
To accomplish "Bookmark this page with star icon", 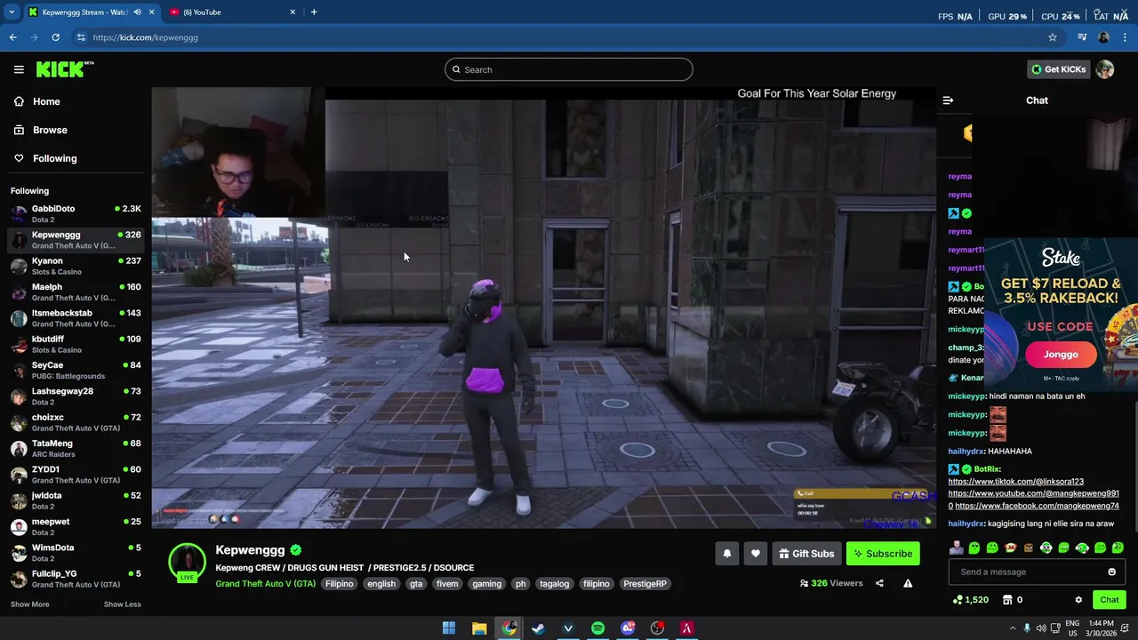I will (1053, 37).
